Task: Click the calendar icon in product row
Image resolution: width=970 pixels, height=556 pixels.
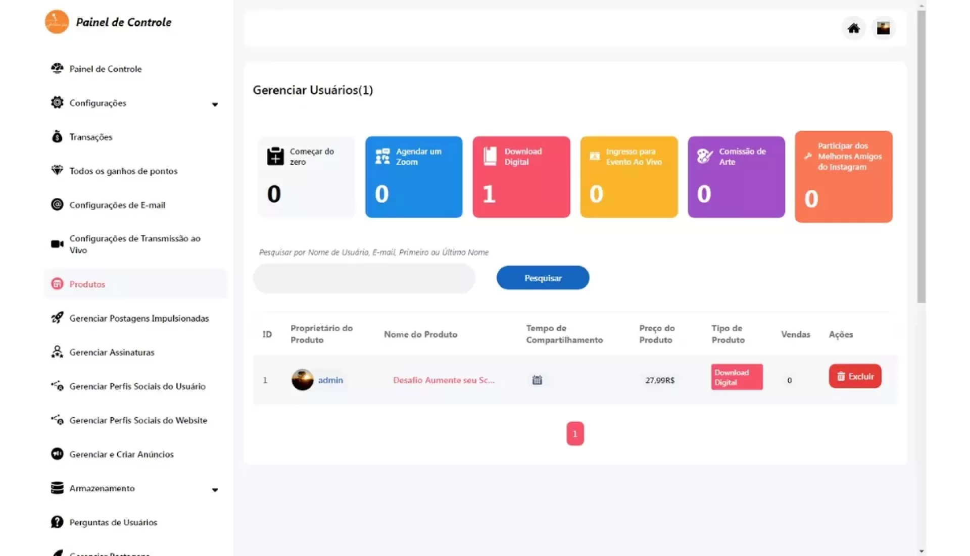Action: click(x=537, y=380)
